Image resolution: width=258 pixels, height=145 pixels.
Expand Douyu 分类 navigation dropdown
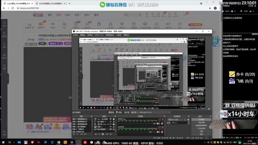[68, 15]
